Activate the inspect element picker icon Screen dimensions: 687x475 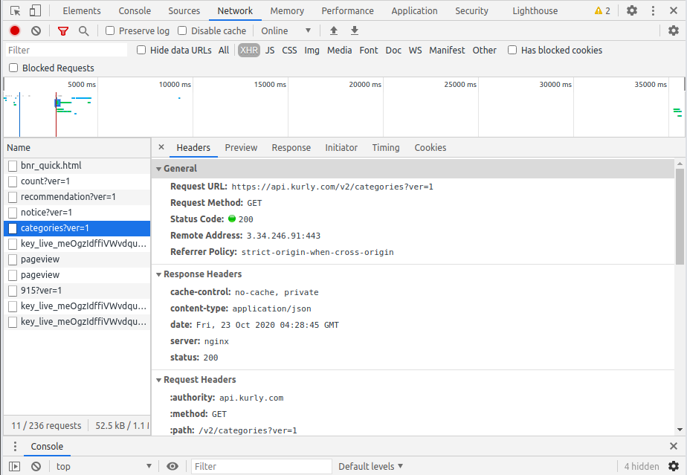pos(16,10)
